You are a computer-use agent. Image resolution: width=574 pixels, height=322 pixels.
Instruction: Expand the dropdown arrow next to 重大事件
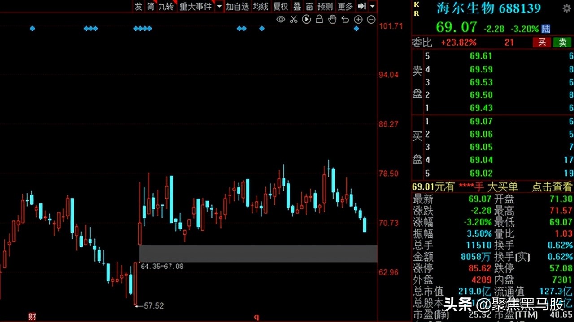(219, 7)
